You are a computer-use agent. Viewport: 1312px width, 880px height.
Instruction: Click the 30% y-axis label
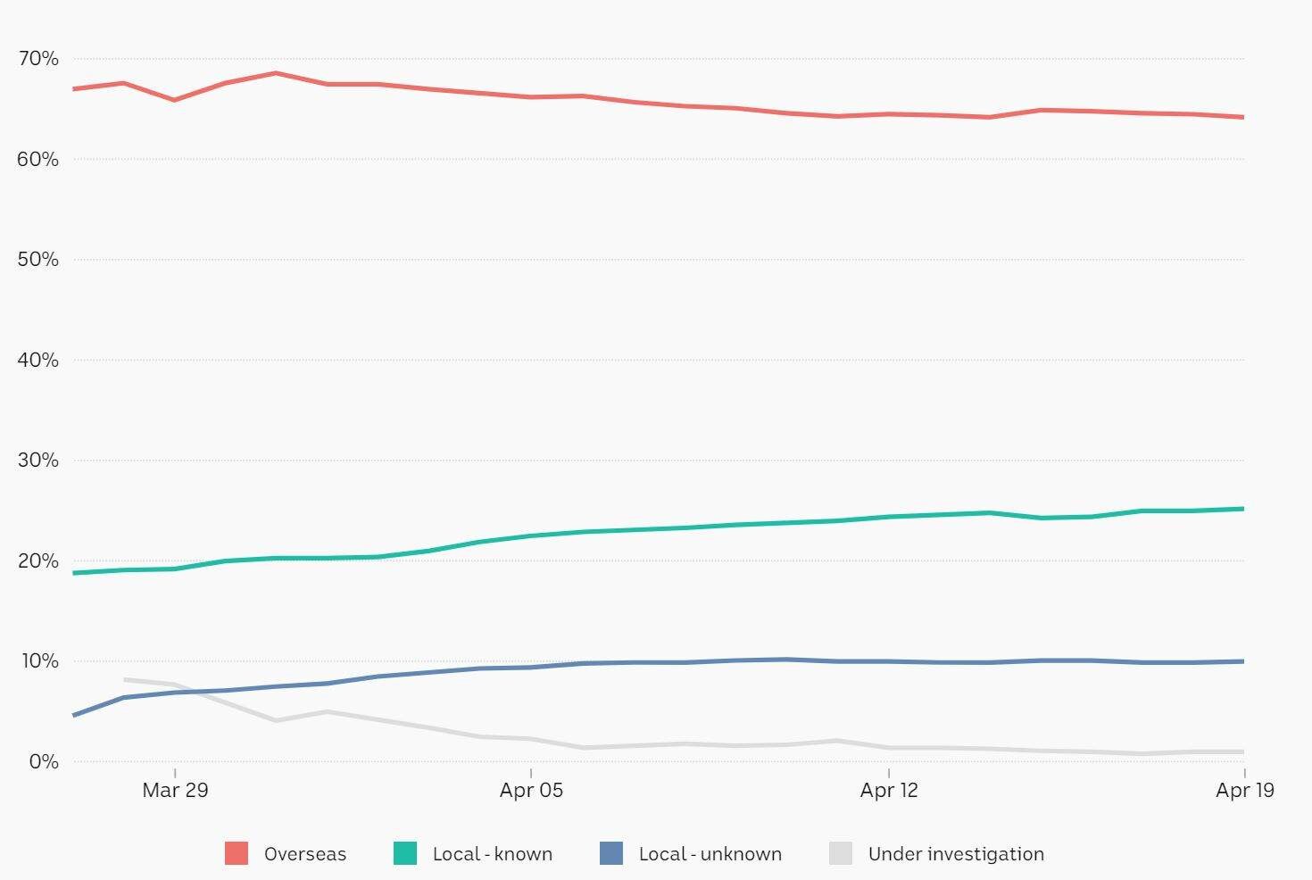[x=37, y=461]
